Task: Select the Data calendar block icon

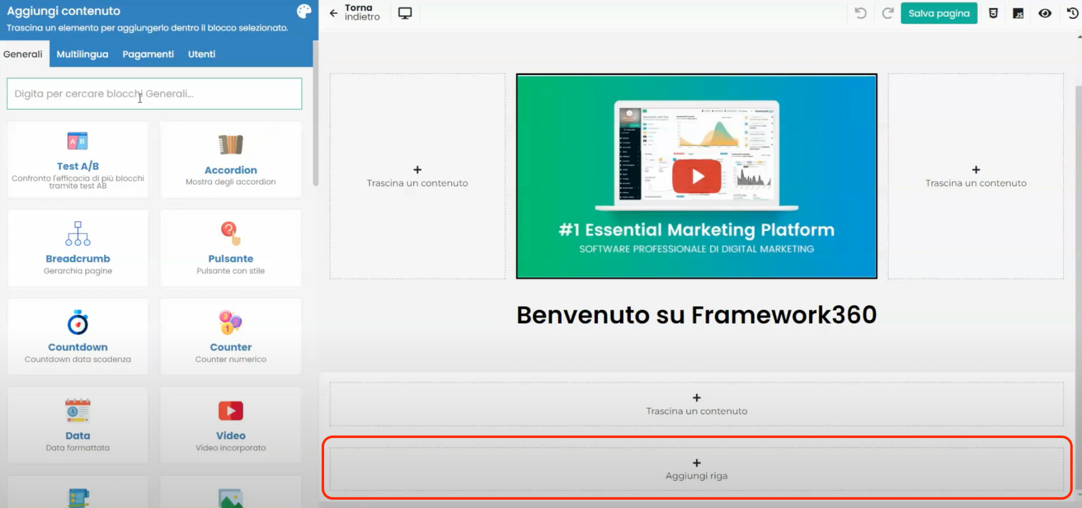Action: tap(78, 411)
